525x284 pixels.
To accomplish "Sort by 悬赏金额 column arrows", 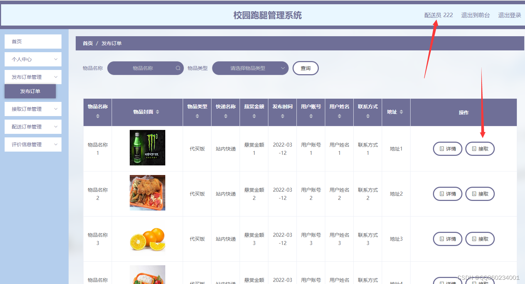I will pos(254,116).
